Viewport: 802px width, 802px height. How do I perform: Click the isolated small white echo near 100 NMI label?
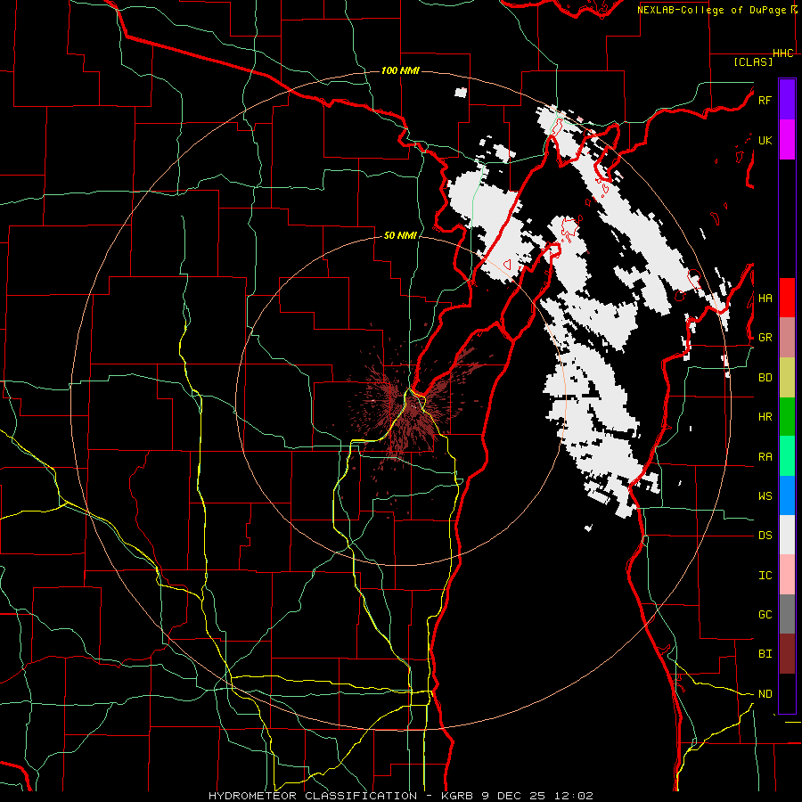click(x=461, y=93)
